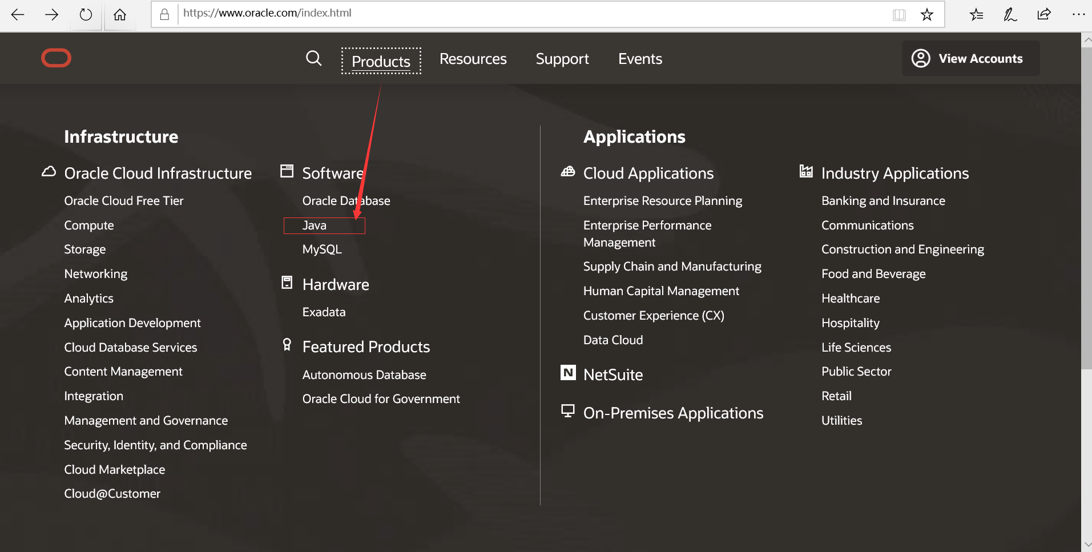This screenshot has width=1092, height=552.
Task: Select the Storage link
Action: [x=85, y=249]
